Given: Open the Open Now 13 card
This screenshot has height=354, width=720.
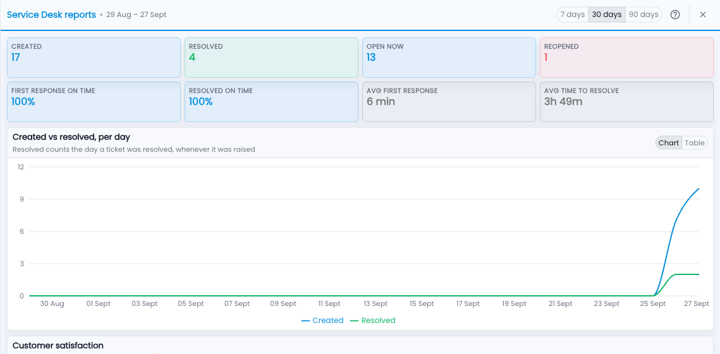Looking at the screenshot, I should 449,58.
